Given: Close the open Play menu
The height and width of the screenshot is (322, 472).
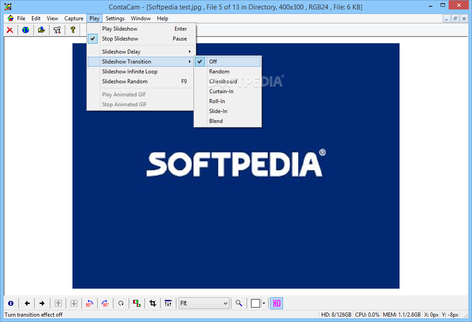Looking at the screenshot, I should coord(94,18).
